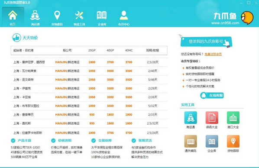Click the 海运通 tool icon under 实用工具
Screen dimensions: 259x168
coord(191,118)
